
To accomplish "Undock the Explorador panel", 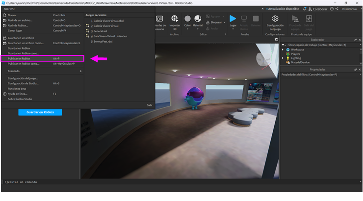I will tap(356, 40).
